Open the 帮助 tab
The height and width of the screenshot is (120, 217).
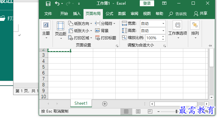159,14
